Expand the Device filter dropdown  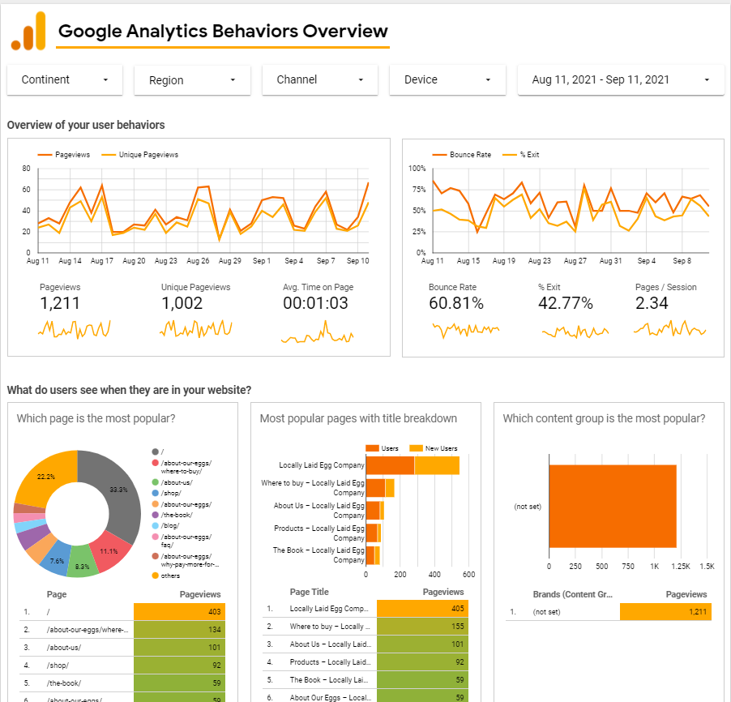(447, 79)
